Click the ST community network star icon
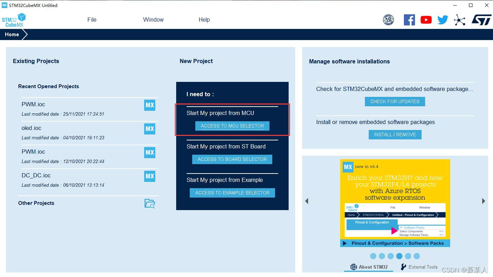 coord(460,20)
